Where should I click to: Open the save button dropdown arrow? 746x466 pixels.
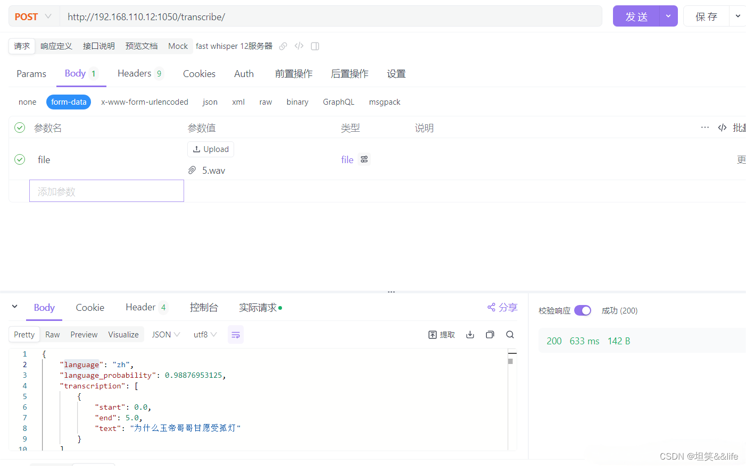(x=737, y=16)
